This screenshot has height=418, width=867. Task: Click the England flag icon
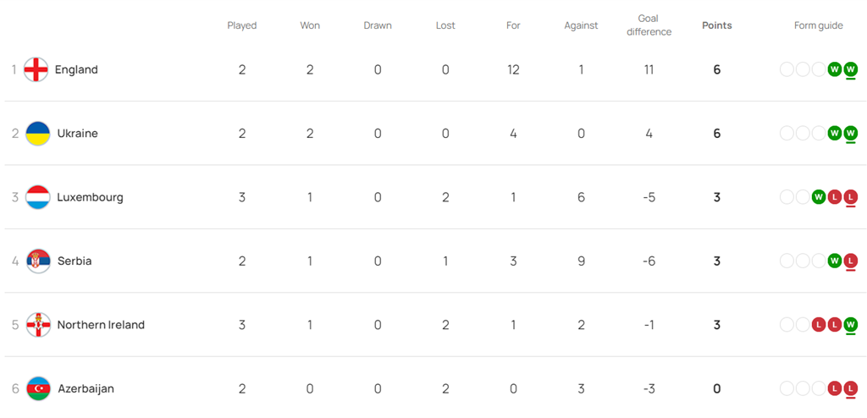[x=36, y=69]
